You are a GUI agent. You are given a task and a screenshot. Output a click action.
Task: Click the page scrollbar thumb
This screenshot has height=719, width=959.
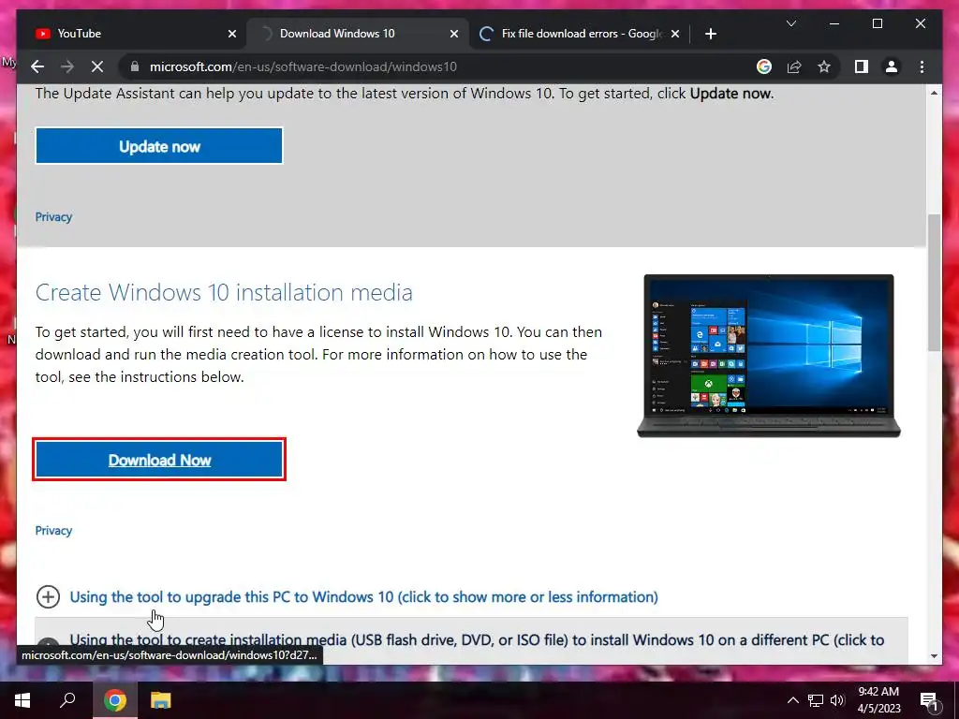(x=934, y=283)
